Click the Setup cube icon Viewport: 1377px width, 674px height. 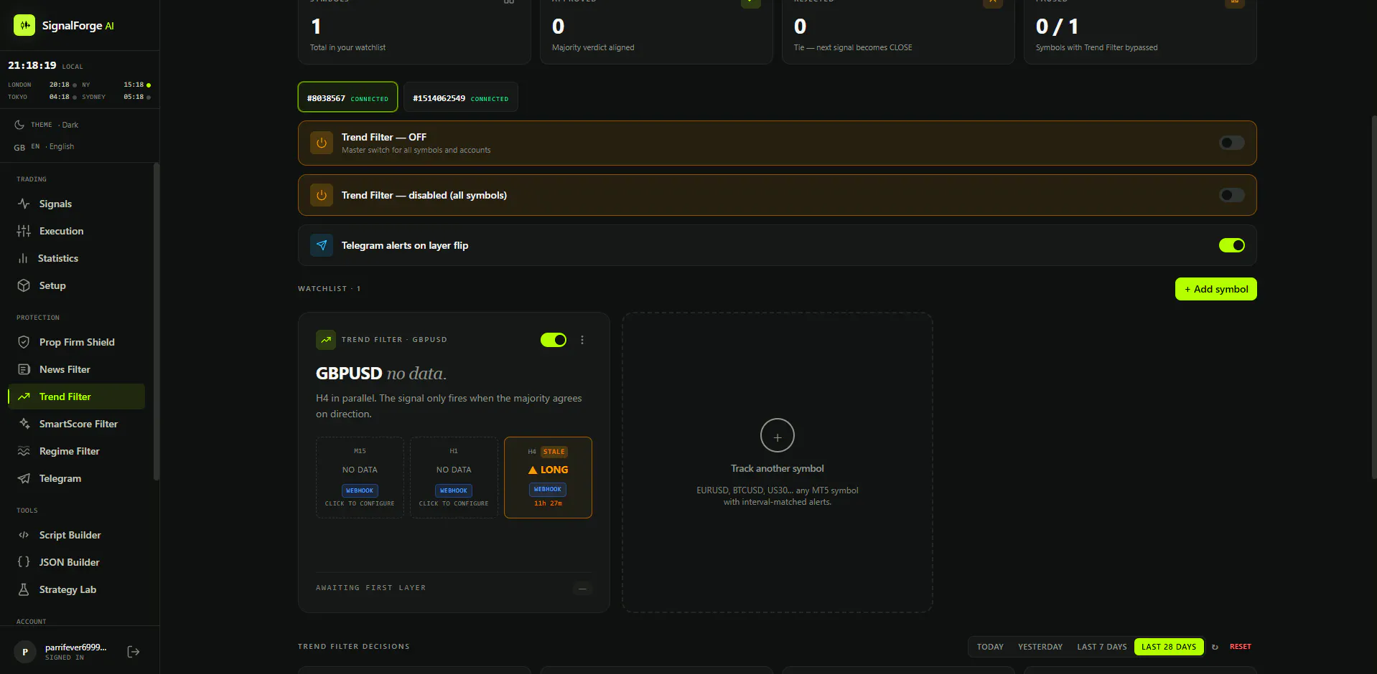pyautogui.click(x=24, y=285)
